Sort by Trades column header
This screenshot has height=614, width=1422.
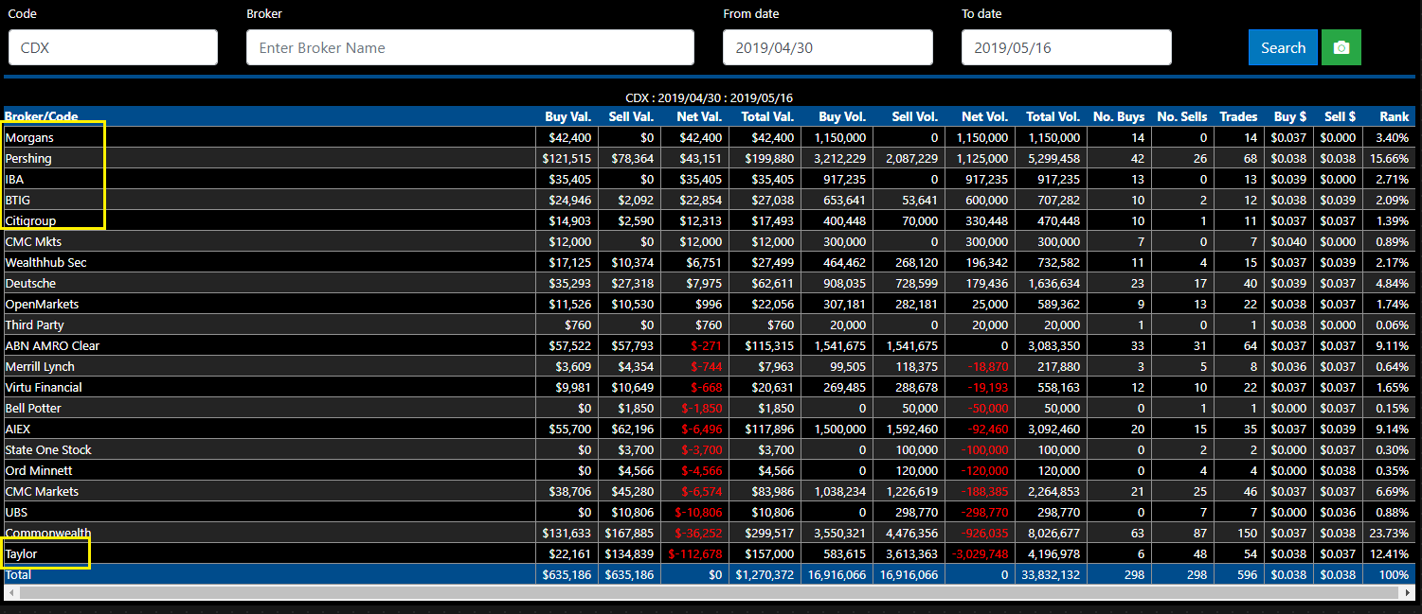point(1238,116)
